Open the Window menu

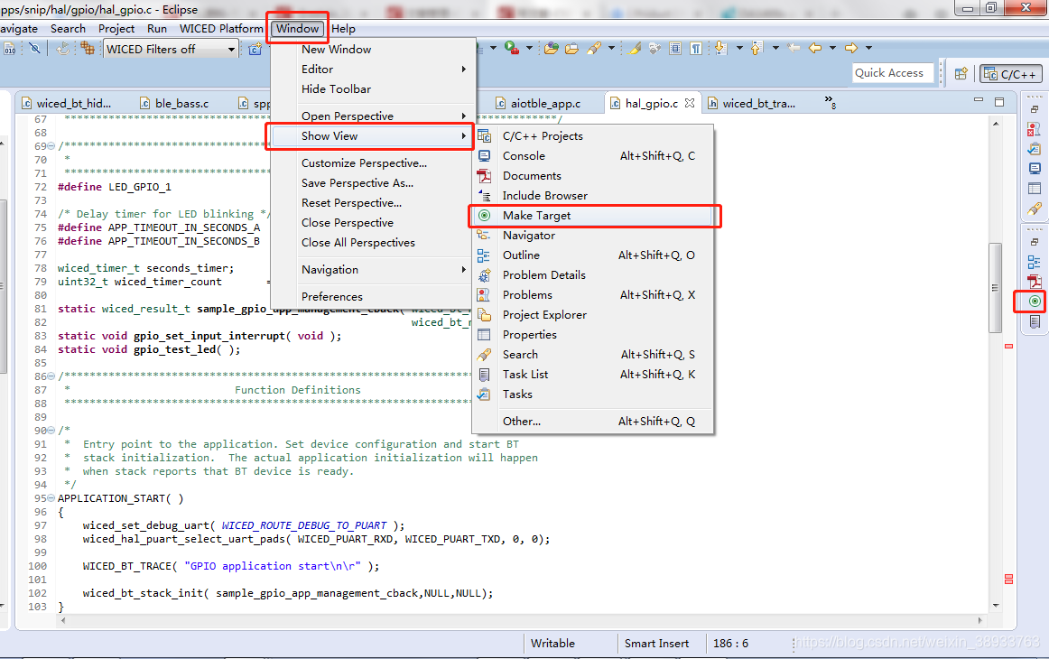(297, 29)
